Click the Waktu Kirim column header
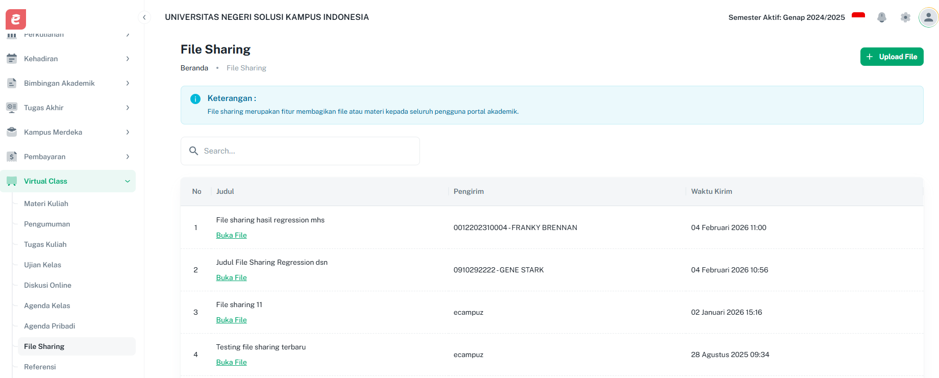 tap(711, 191)
